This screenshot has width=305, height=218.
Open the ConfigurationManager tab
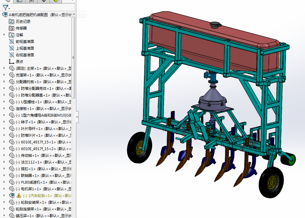[31, 1]
